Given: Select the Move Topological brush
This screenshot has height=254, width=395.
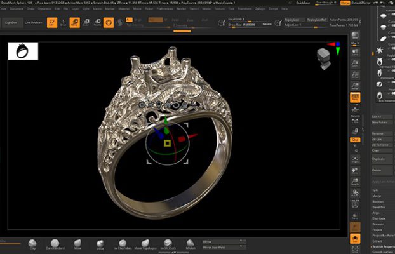Looking at the screenshot, I should tap(145, 244).
